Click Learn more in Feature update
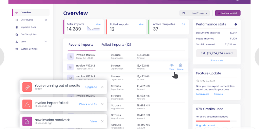This screenshot has width=259, height=129. [x=203, y=94]
